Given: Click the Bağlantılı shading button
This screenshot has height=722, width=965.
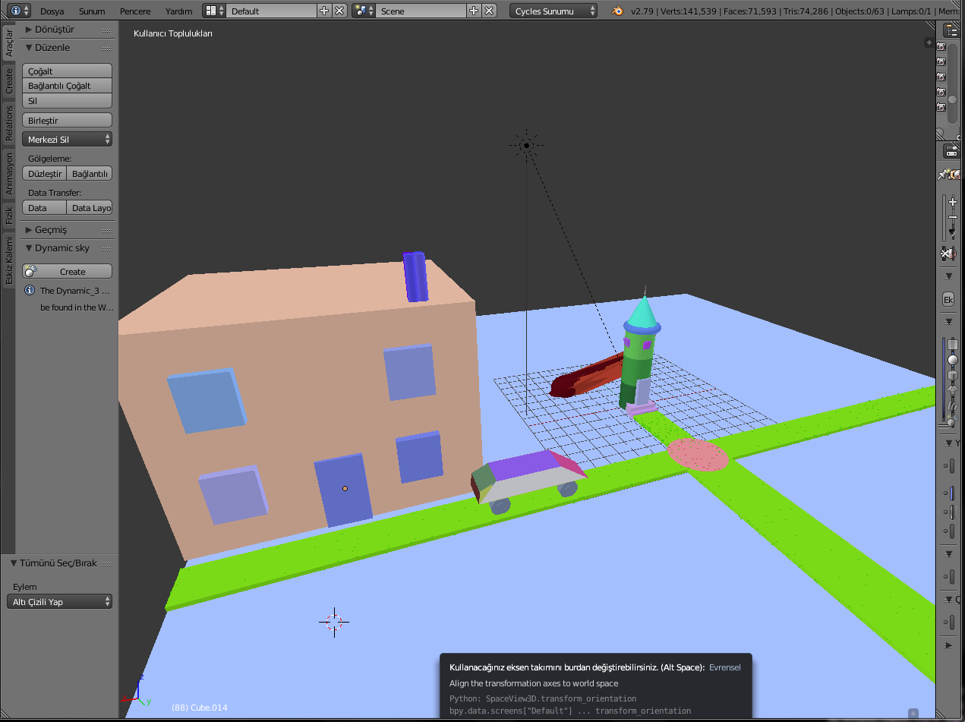Looking at the screenshot, I should (90, 173).
